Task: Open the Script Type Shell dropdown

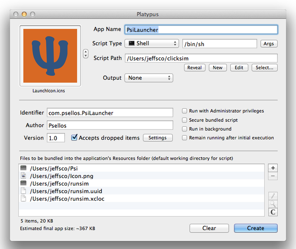Action: point(152,43)
